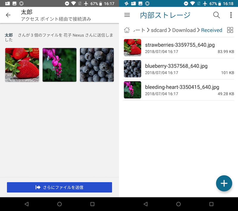The image size is (238, 211).
Task: Open bleeding-heart-3350415_640.jpg file name
Action: [182, 87]
